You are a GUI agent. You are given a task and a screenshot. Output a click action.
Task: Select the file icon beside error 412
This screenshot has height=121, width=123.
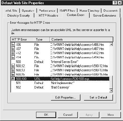(13, 53)
